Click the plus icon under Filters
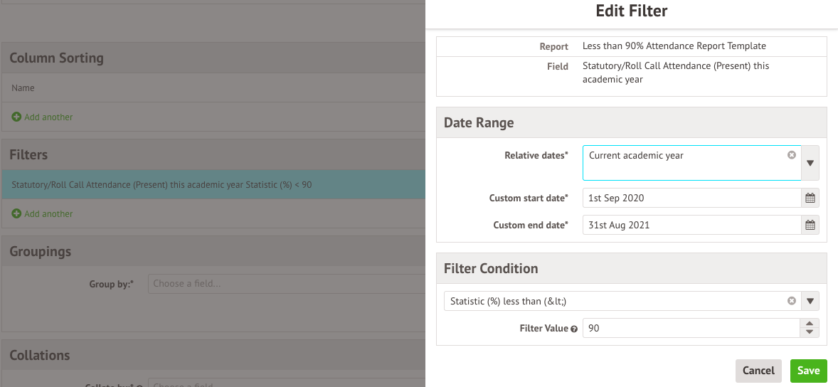The height and width of the screenshot is (387, 838). (16, 213)
